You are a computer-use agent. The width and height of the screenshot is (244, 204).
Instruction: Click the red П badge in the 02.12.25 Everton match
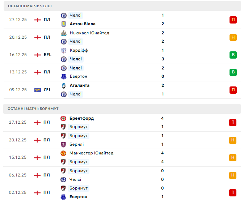(x=233, y=192)
